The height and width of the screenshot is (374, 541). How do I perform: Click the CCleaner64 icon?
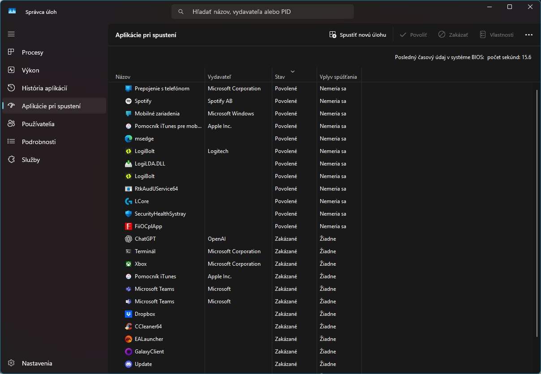(129, 327)
